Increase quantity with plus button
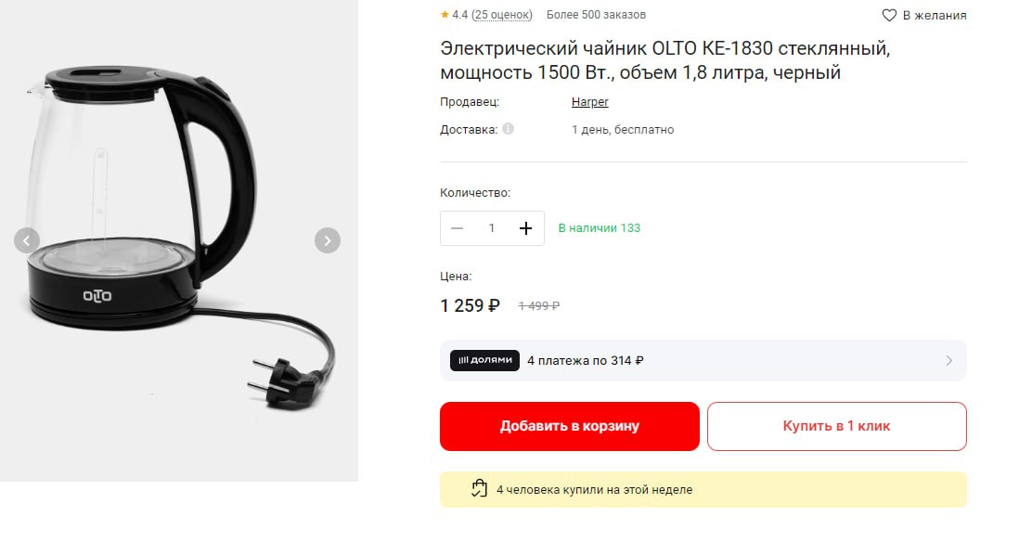Image resolution: width=1019 pixels, height=555 pixels. [526, 228]
